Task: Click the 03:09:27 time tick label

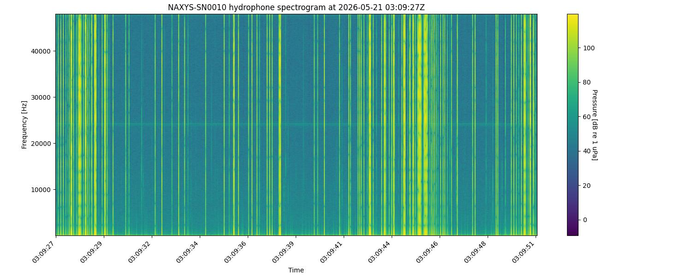Action: (45, 251)
